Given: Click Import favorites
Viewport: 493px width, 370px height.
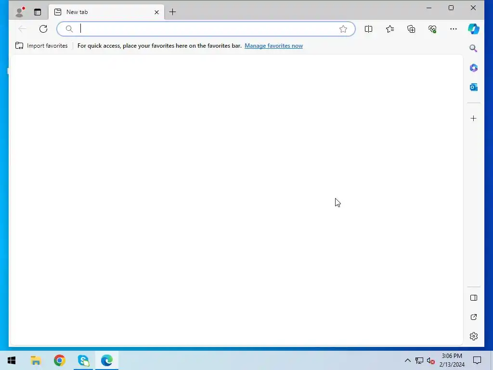Looking at the screenshot, I should [41, 46].
